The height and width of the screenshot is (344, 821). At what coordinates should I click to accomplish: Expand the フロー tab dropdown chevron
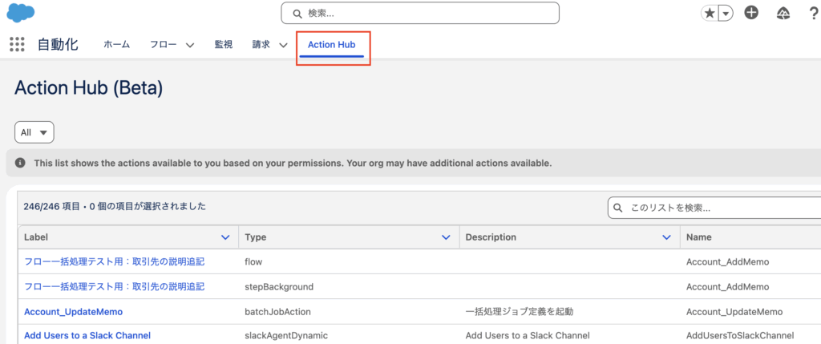click(x=190, y=46)
